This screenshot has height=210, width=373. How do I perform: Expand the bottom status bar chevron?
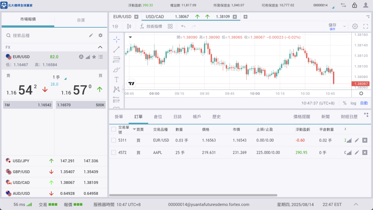(x=356, y=204)
